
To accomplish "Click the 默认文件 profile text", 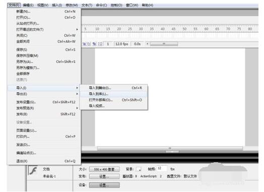I will click(190, 176).
